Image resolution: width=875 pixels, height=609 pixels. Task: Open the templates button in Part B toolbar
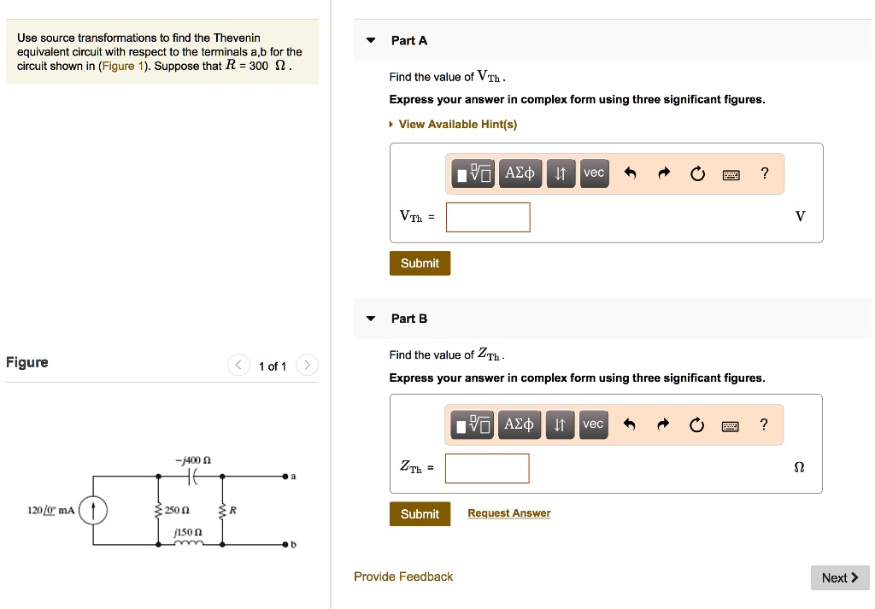coord(472,425)
